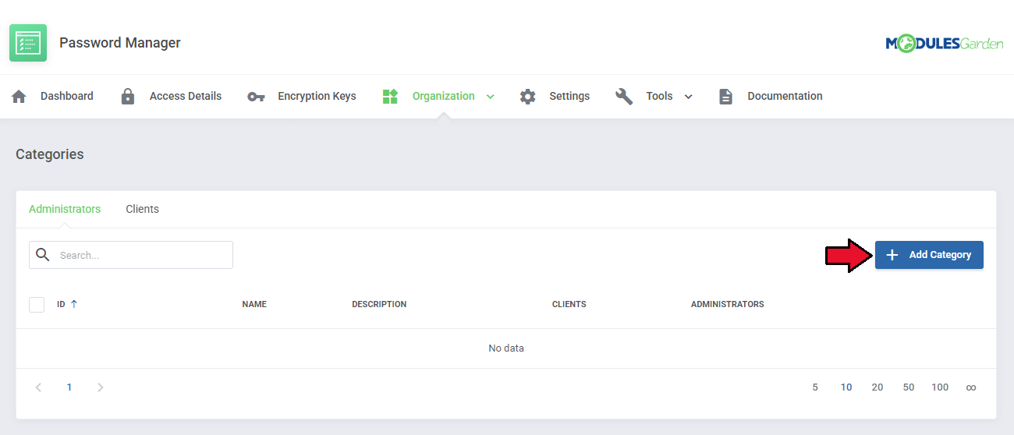Show 100 entries per page
1014x435 pixels.
(940, 387)
